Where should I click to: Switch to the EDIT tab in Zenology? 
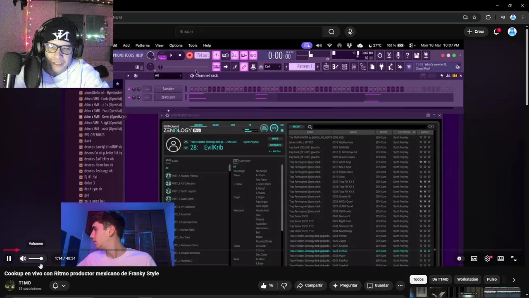coord(233,125)
